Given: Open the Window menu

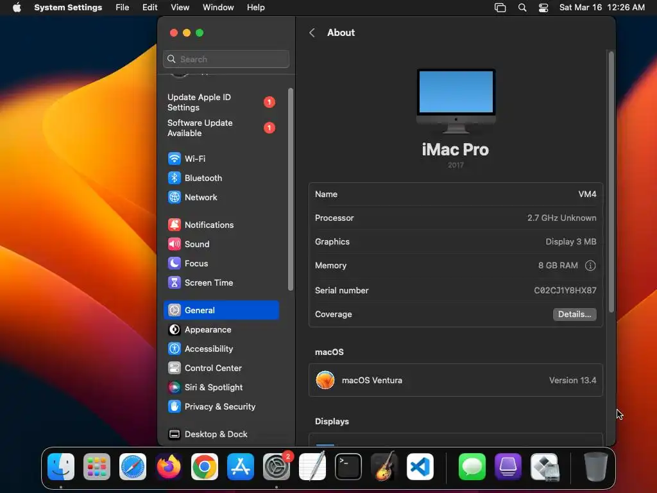Looking at the screenshot, I should click(x=218, y=8).
